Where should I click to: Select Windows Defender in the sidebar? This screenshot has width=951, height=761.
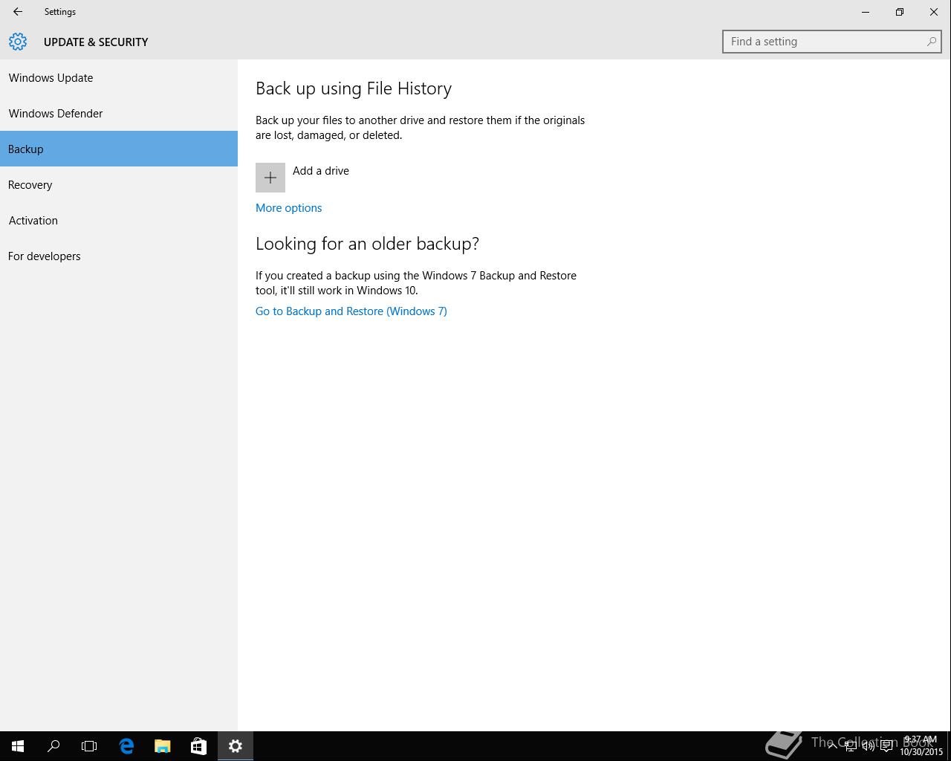coord(119,113)
